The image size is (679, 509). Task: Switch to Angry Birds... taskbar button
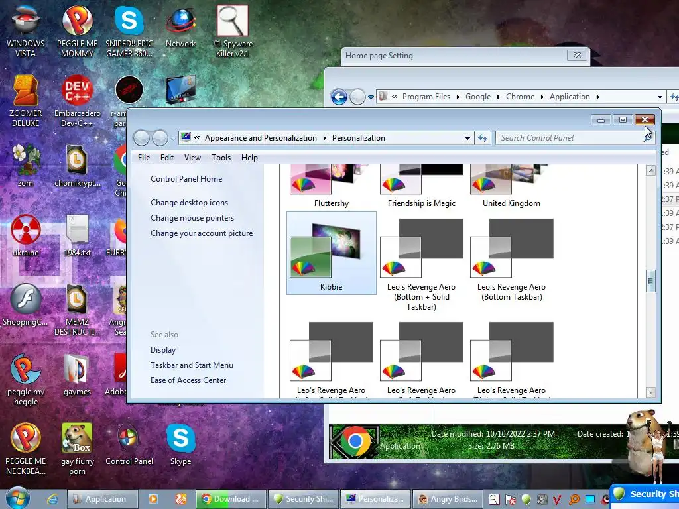(448, 499)
